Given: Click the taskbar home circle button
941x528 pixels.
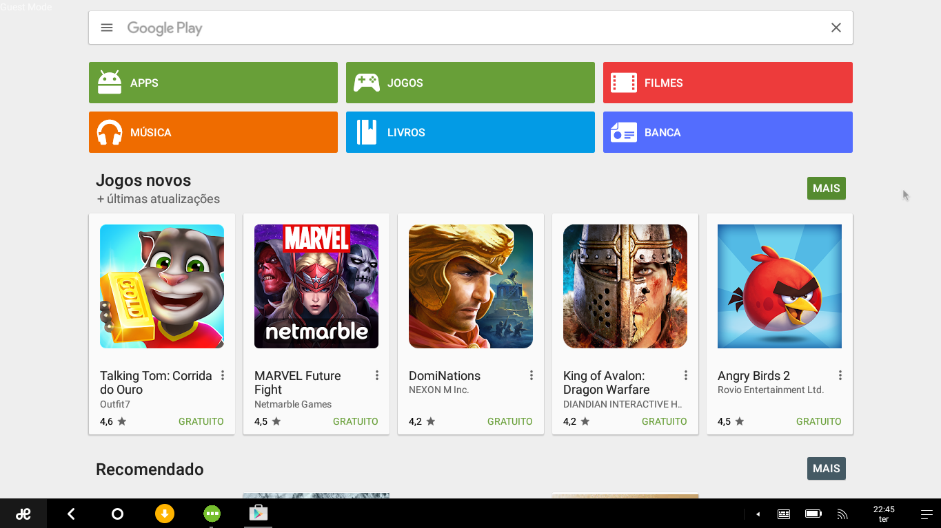Looking at the screenshot, I should tap(117, 514).
